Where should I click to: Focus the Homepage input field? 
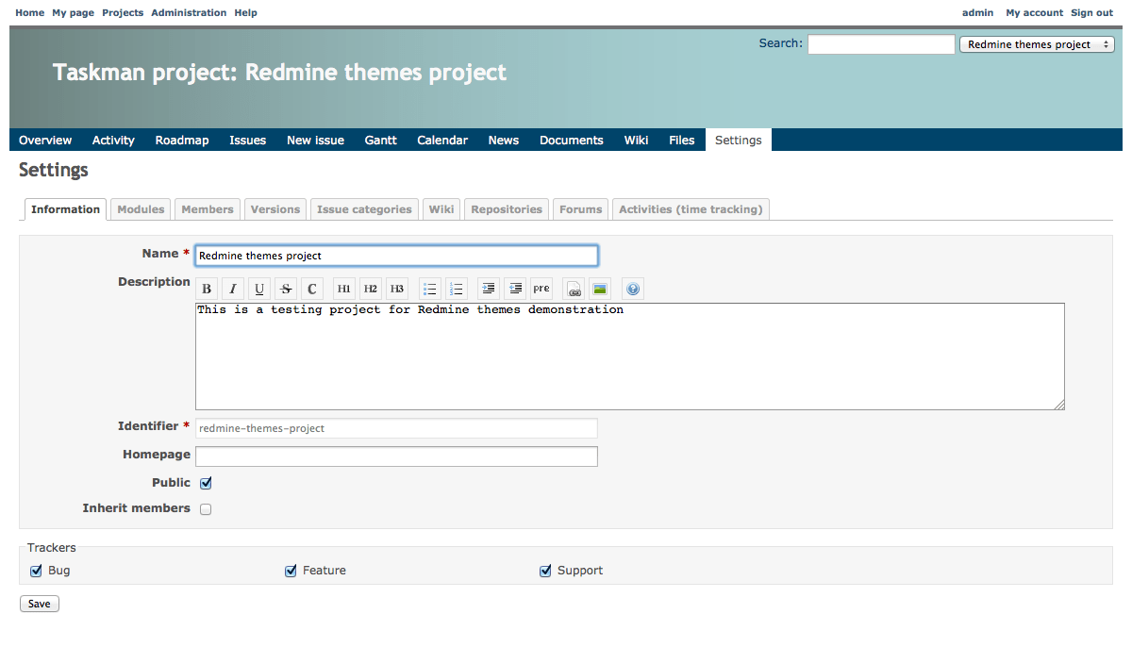tap(396, 456)
